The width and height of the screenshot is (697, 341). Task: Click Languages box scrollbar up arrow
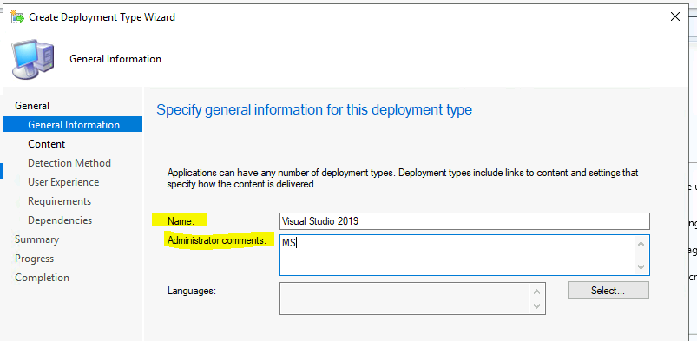pyautogui.click(x=537, y=292)
